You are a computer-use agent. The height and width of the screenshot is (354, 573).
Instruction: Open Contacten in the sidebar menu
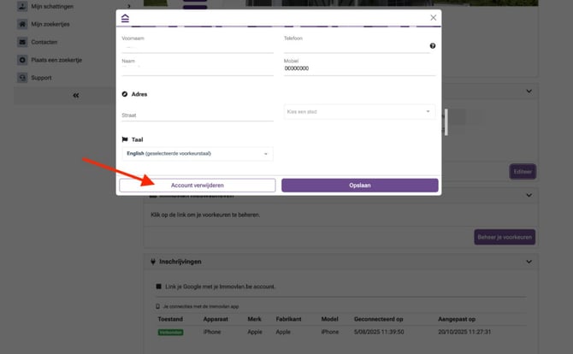coord(44,42)
